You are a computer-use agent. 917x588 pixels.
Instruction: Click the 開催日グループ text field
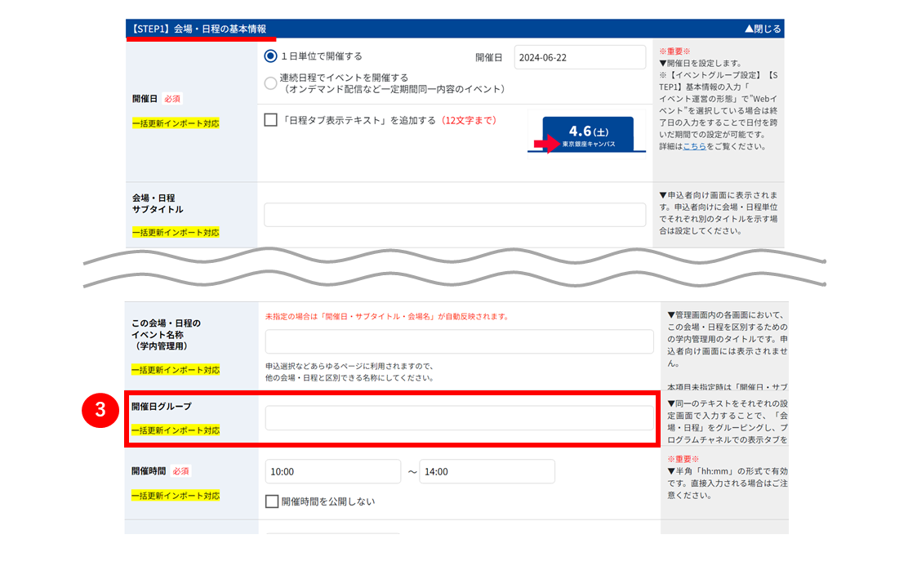tap(459, 418)
